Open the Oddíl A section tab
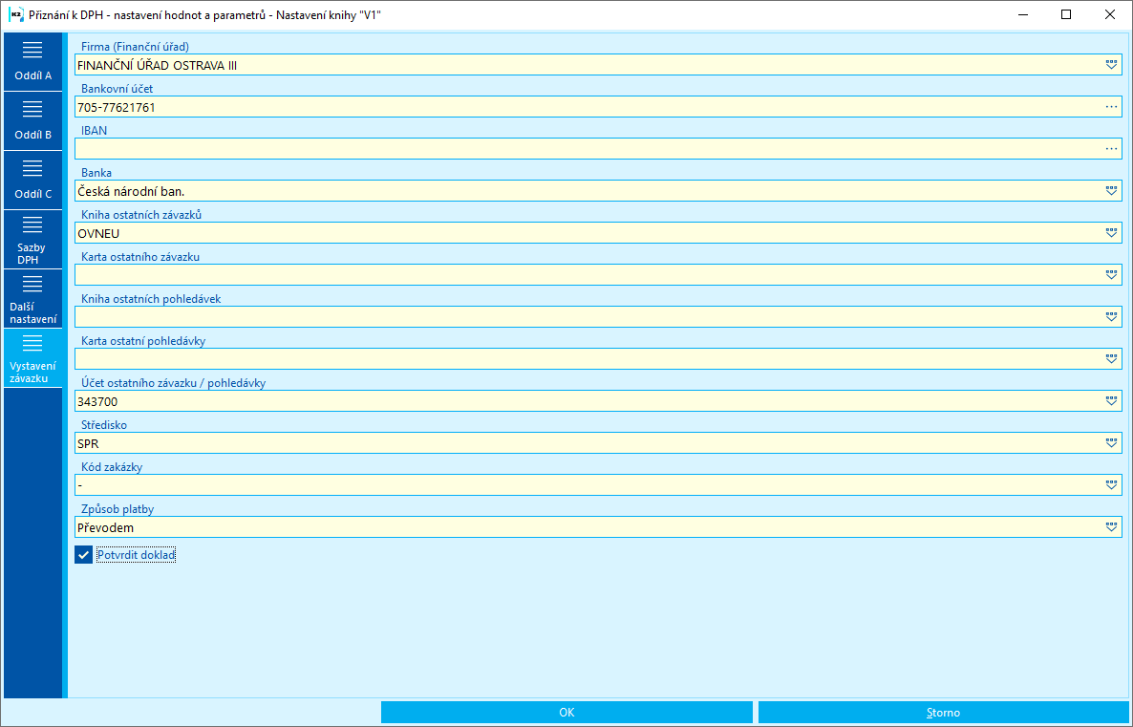 click(x=32, y=61)
